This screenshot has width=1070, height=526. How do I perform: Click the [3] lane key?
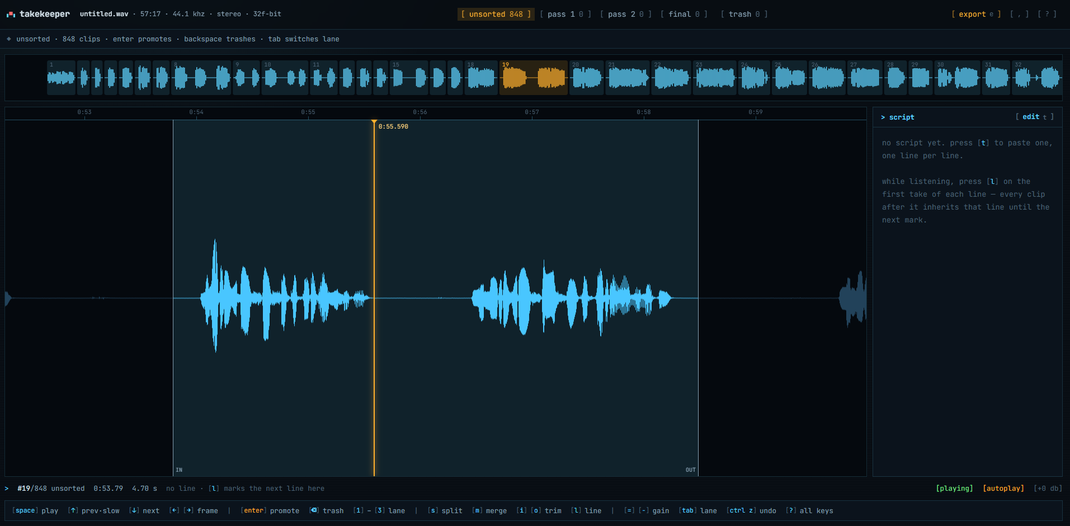(380, 511)
